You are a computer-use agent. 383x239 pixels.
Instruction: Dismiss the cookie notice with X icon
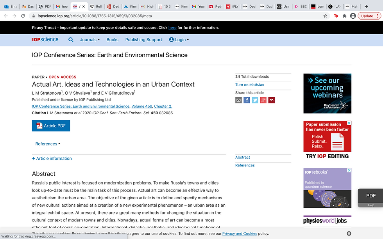coord(349,234)
